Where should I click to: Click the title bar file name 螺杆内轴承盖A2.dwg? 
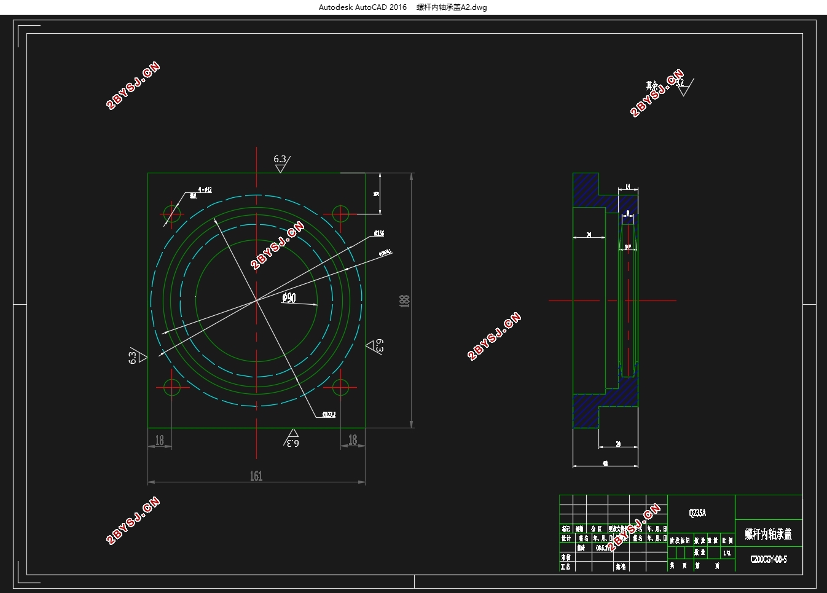[452, 7]
